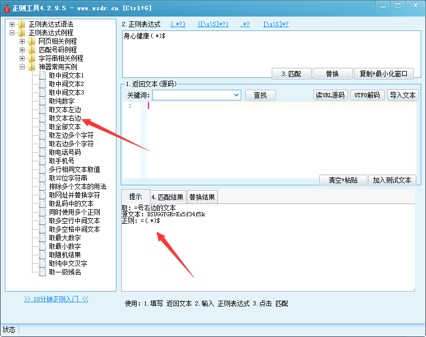Click the 加入测试文本 button
This screenshot has height=337, width=426.
pos(392,180)
